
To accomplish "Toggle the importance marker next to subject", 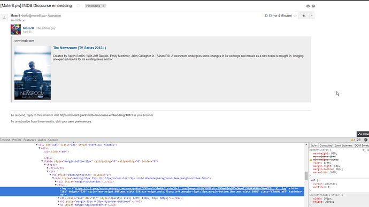I will pyautogui.click(x=78, y=6).
